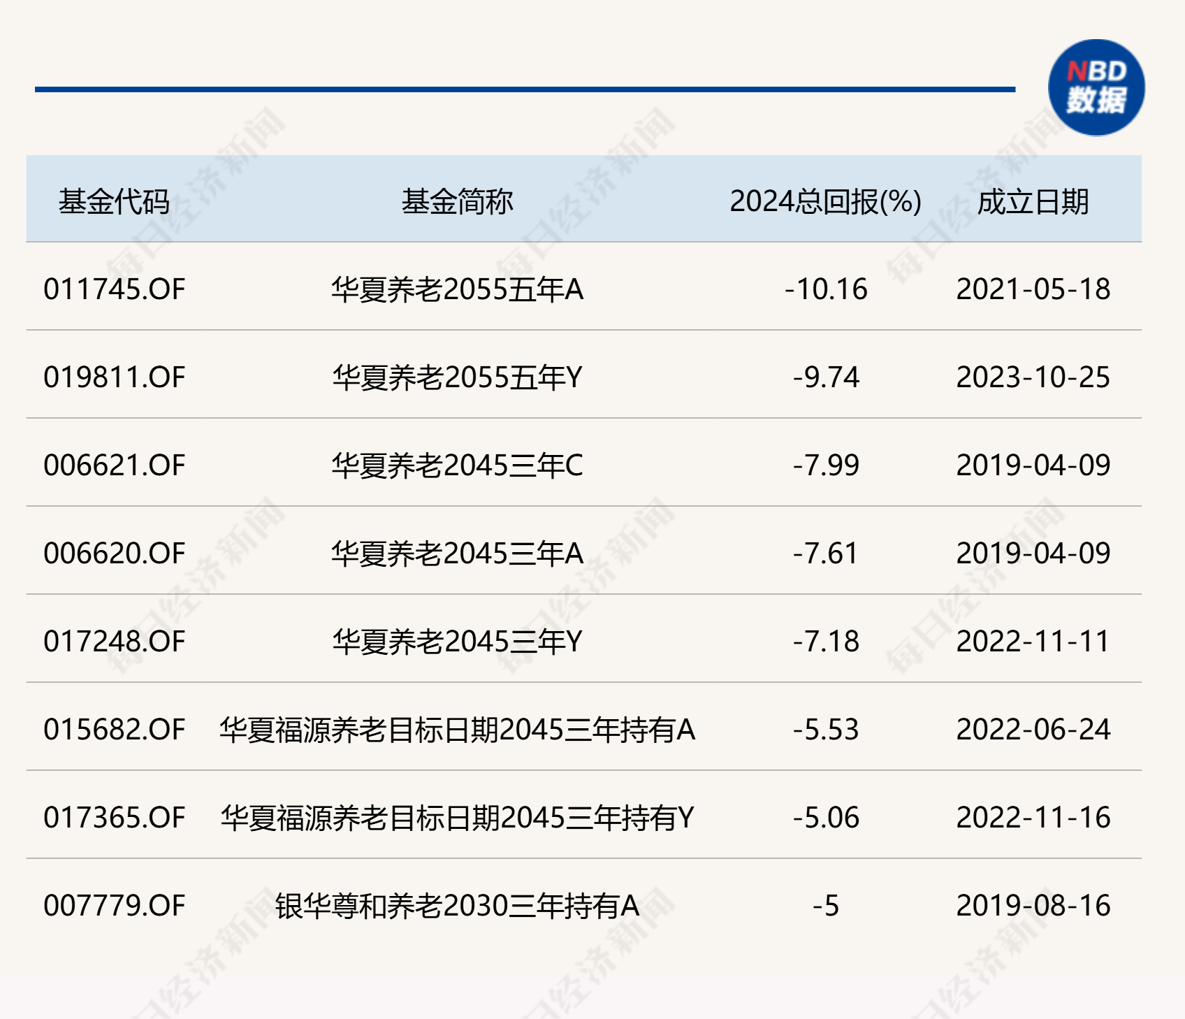This screenshot has height=1019, width=1185.
Task: Select fund name 银华尊和养老2030三年持有A
Action: click(458, 906)
